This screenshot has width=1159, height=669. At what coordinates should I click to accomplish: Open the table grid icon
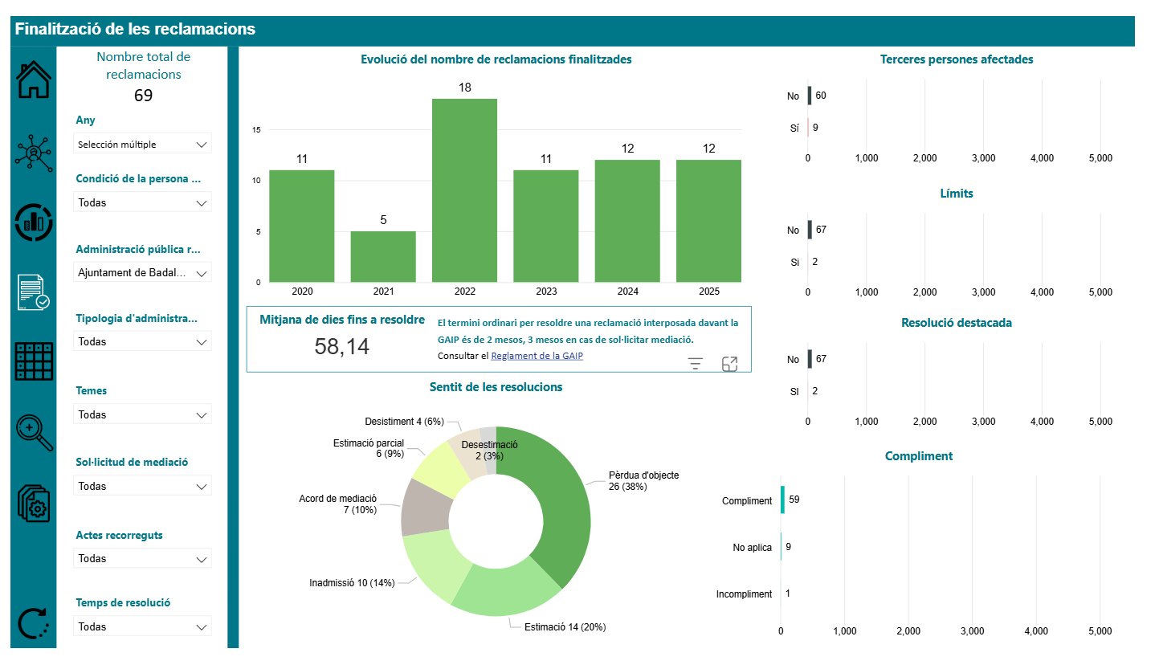pos(34,361)
